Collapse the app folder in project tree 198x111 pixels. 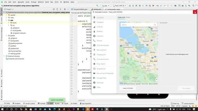click(6, 20)
